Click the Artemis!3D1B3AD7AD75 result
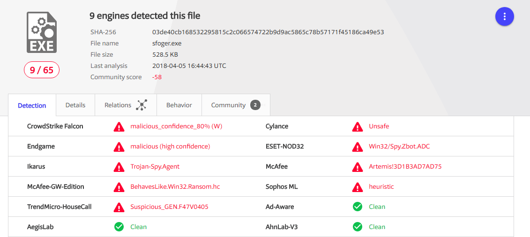 click(x=405, y=166)
